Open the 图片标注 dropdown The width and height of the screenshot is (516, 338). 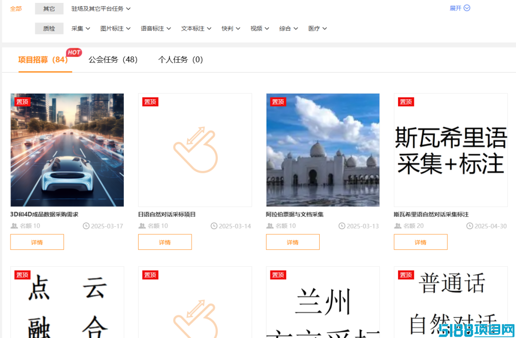115,29
